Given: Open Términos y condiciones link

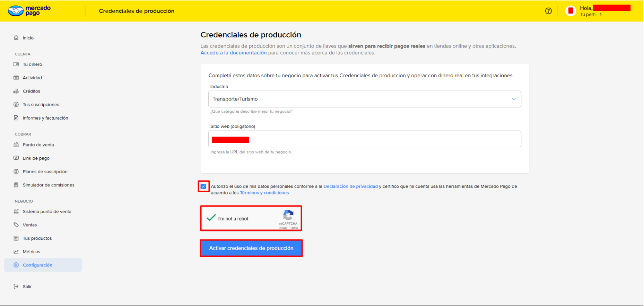Looking at the screenshot, I should coord(264,193).
